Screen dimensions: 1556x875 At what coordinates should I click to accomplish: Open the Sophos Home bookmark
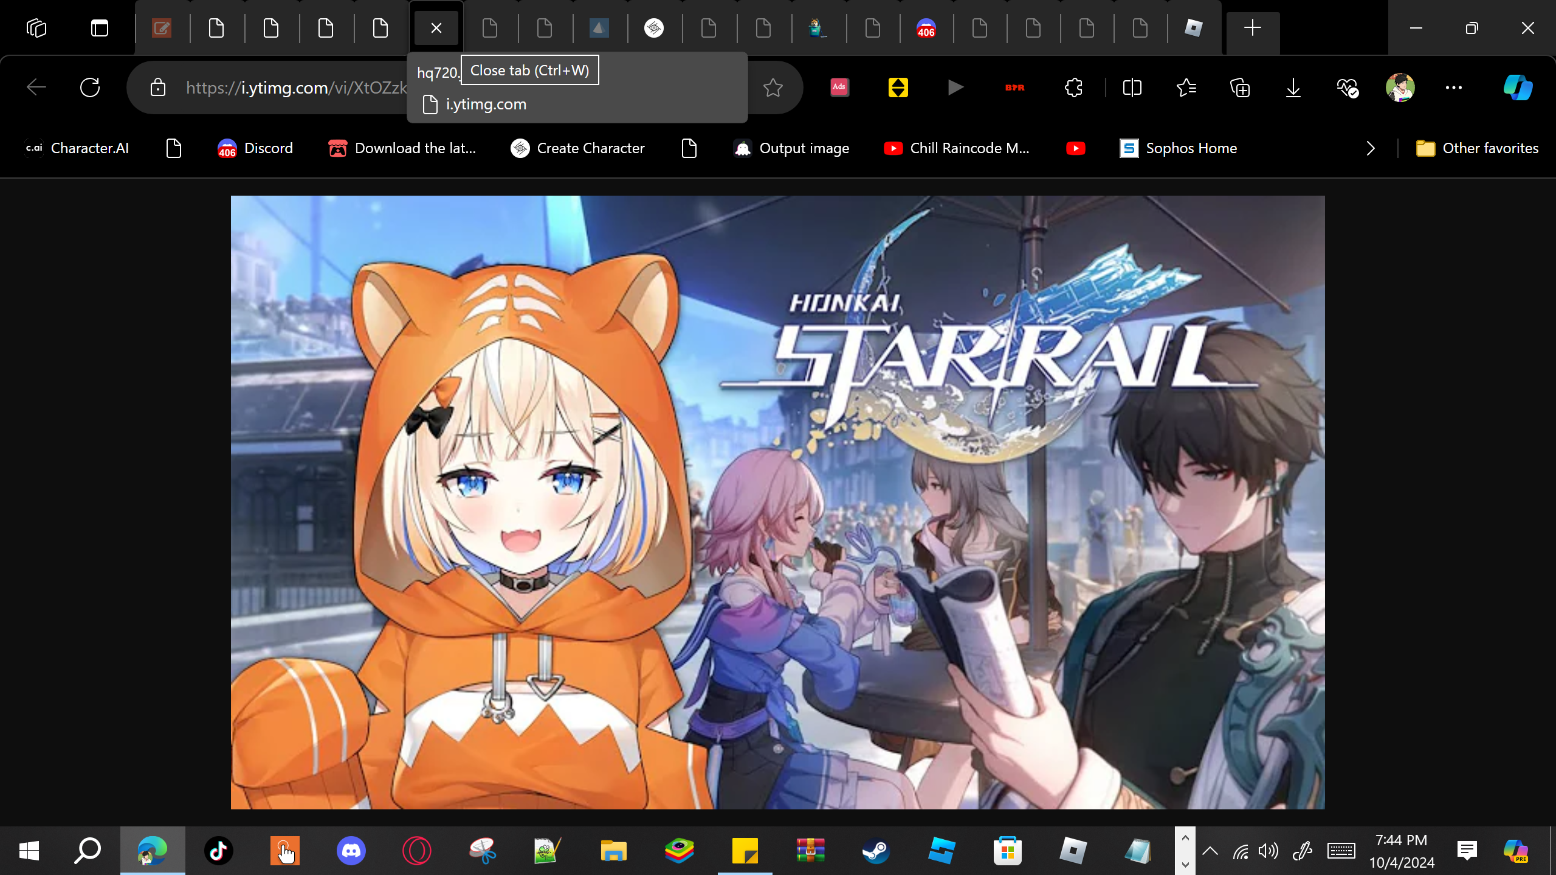(x=1179, y=148)
